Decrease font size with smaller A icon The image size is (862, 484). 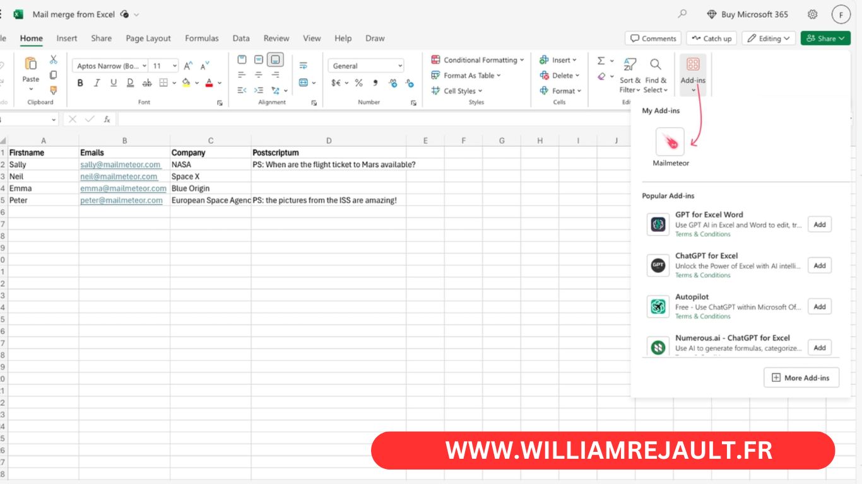pyautogui.click(x=204, y=66)
